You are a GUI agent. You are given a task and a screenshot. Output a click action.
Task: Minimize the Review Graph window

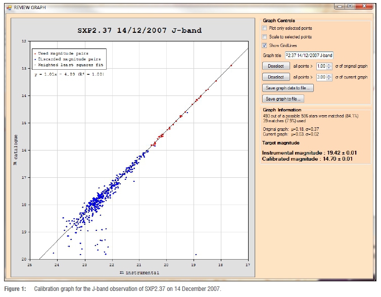pyautogui.click(x=340, y=6)
